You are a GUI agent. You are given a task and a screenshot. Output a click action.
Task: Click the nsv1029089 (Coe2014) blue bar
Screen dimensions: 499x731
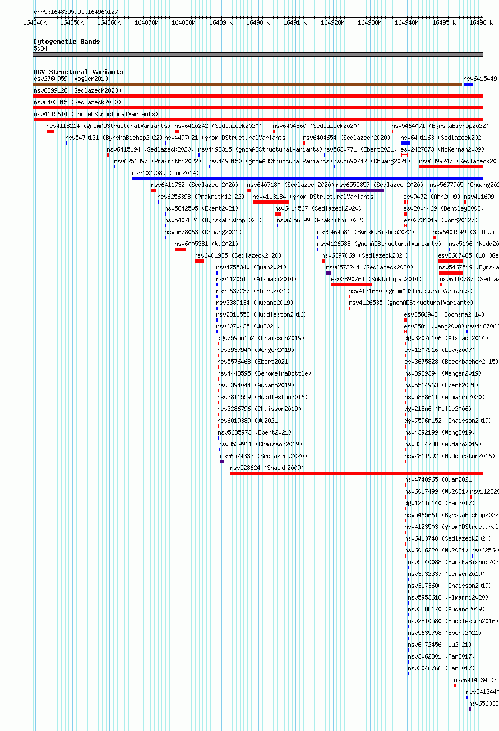click(x=307, y=179)
